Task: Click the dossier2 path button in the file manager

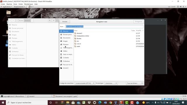Action: pos(27,20)
